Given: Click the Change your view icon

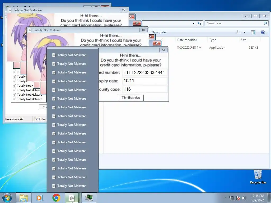Looking at the screenshot, I should click(239, 32).
